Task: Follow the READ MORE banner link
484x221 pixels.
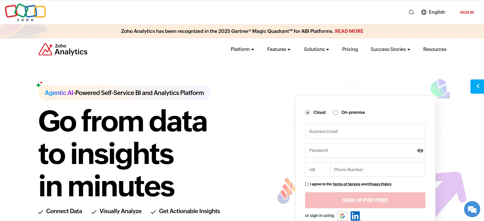Action: (x=349, y=31)
